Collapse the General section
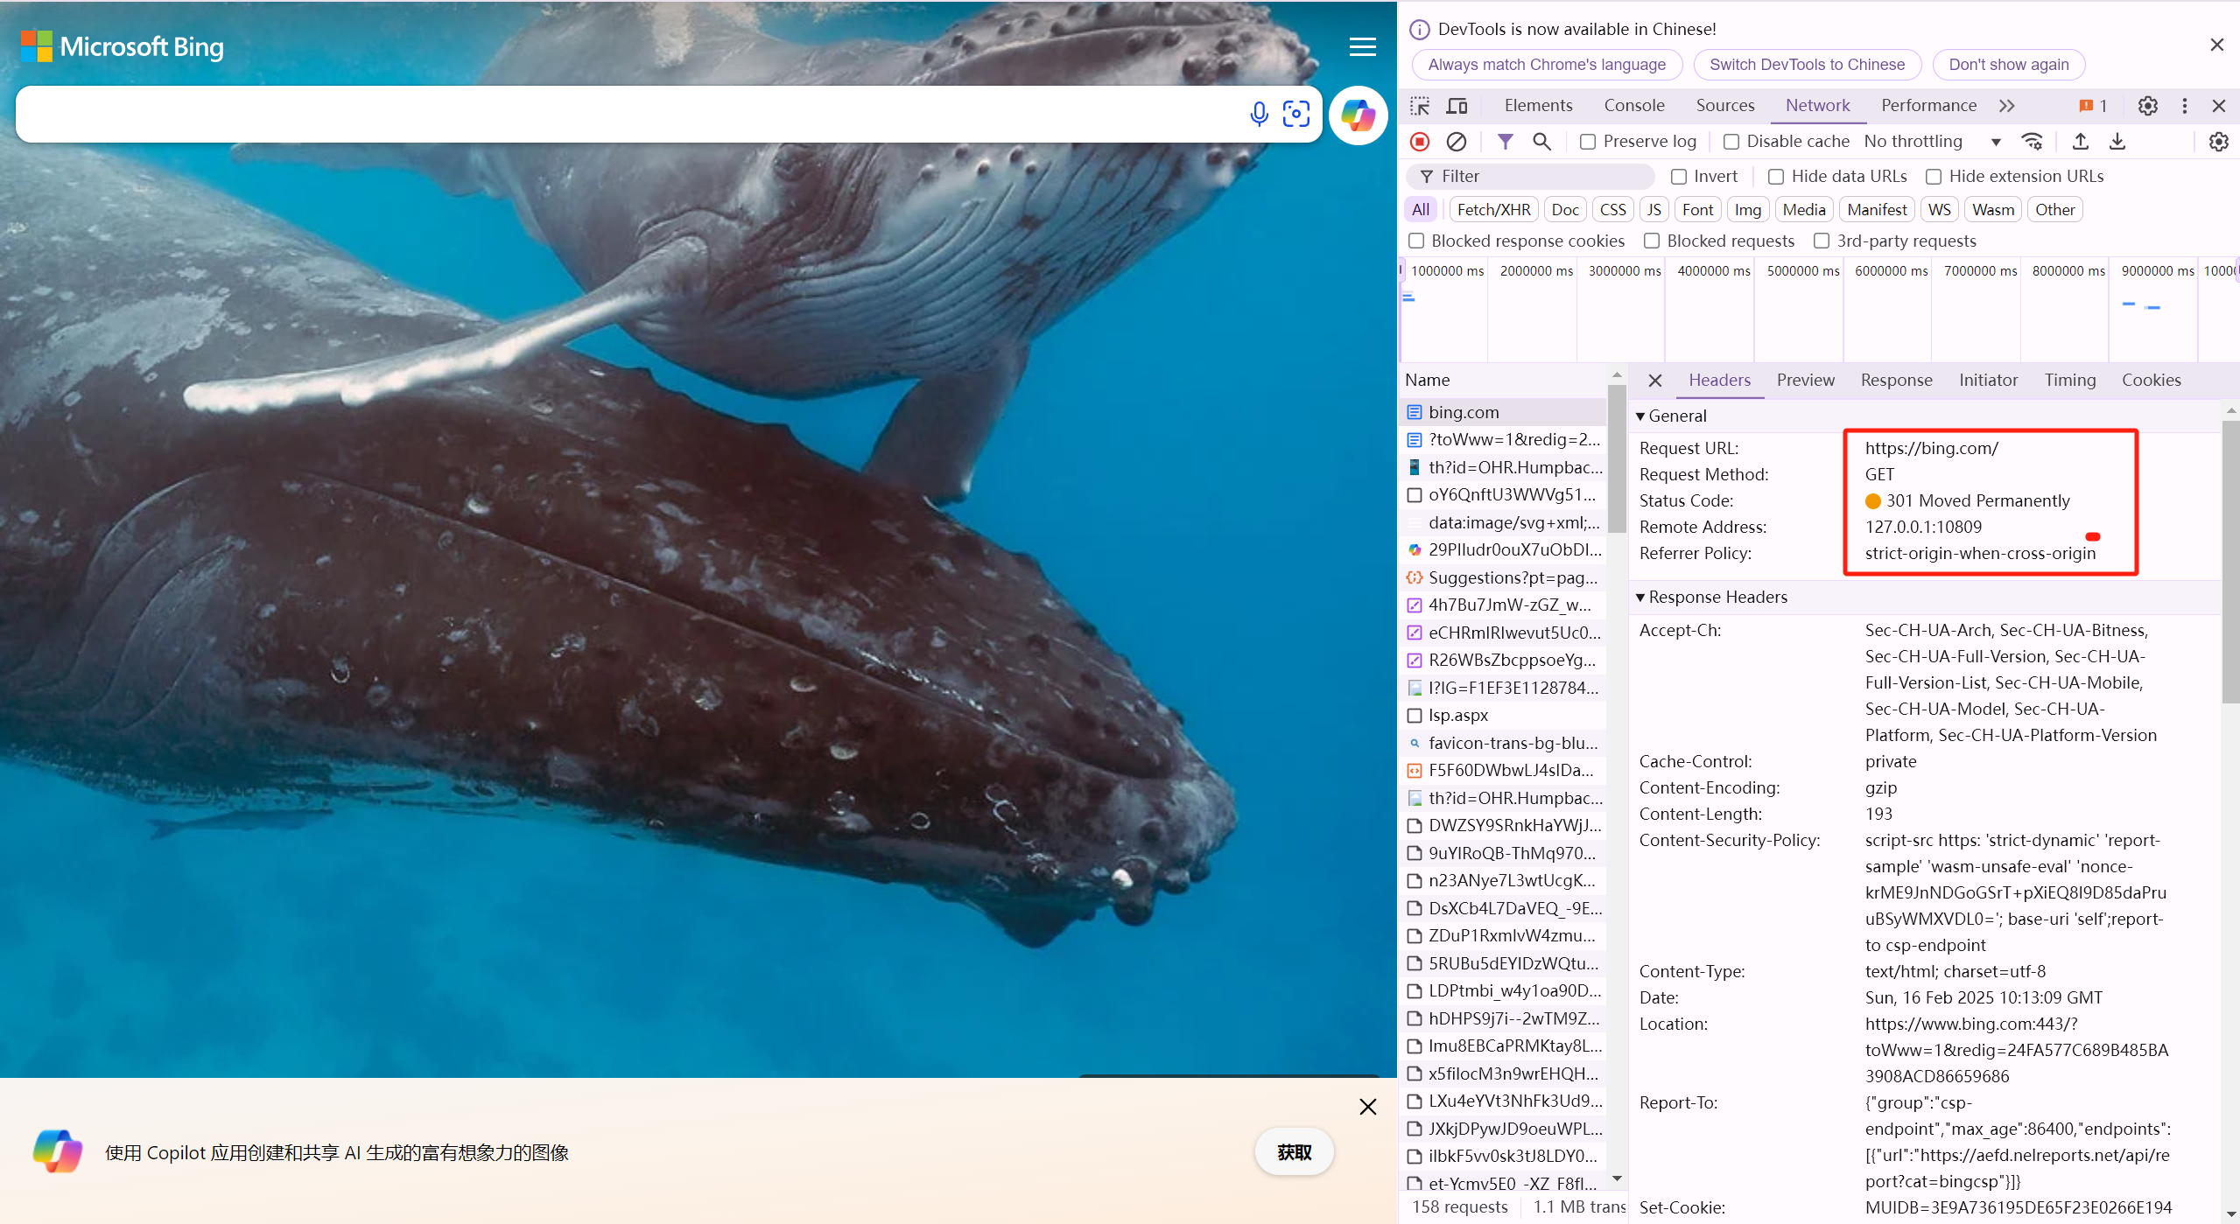This screenshot has height=1224, width=2240. 1671,416
